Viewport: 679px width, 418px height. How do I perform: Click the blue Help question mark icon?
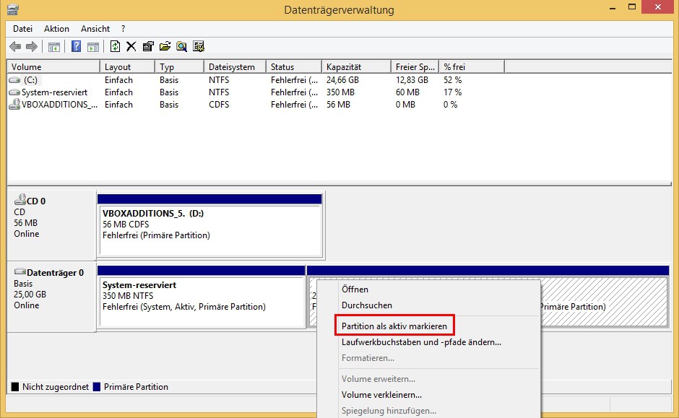76,47
